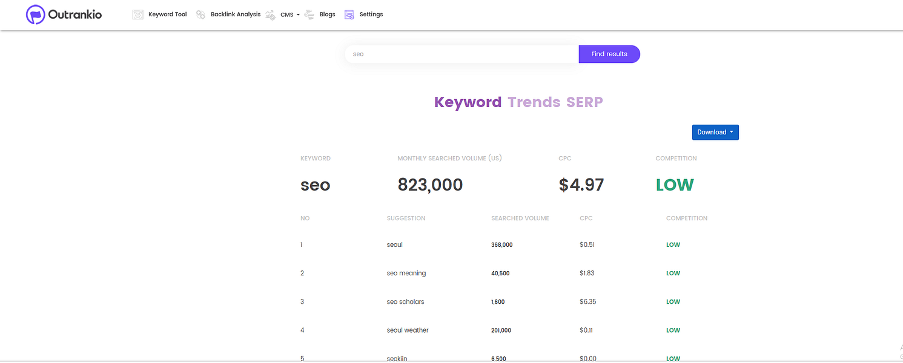The height and width of the screenshot is (363, 903).
Task: Open the Settings menu item
Action: coord(371,15)
